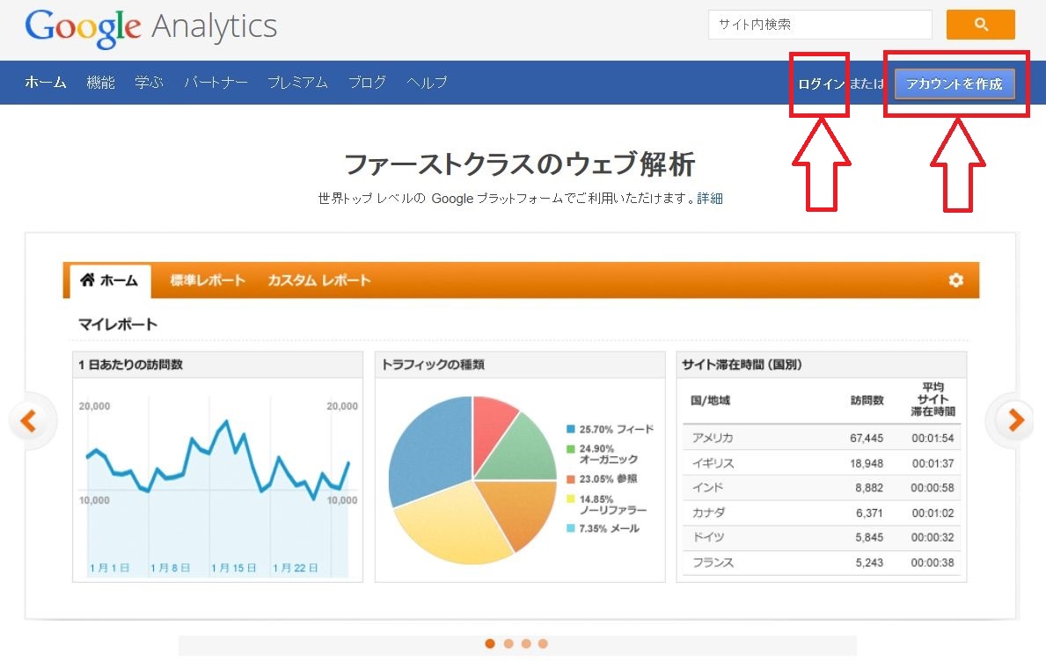
Task: Select the second carousel dot
Action: coord(508,643)
